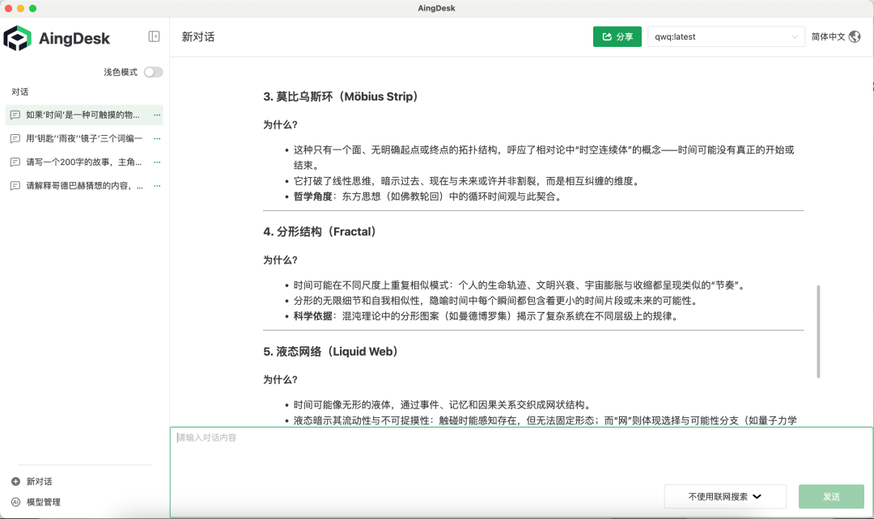This screenshot has width=874, height=519.
Task: Open the more options dots for 请解释哥德巴赫 conversation
Action: pyautogui.click(x=157, y=185)
